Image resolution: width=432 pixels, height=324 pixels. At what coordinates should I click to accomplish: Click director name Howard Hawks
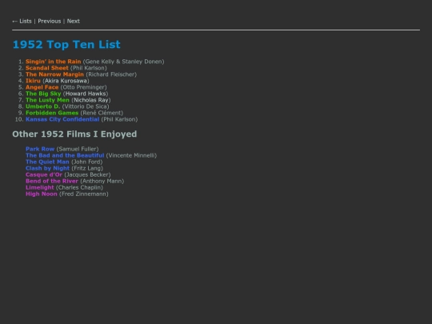[x=86, y=94]
